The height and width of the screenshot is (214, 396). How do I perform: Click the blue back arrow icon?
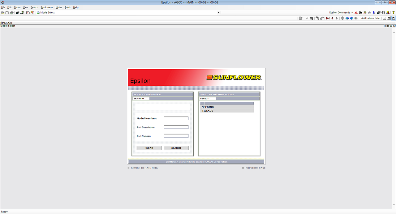(x=347, y=18)
